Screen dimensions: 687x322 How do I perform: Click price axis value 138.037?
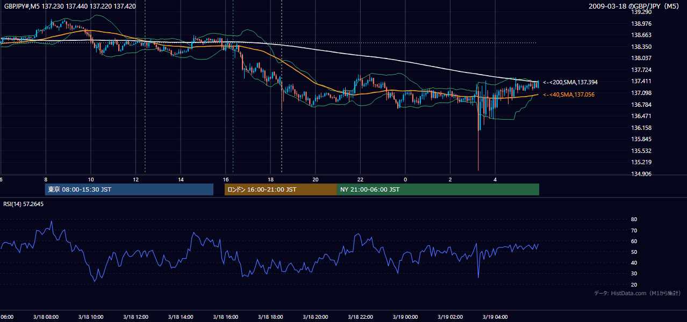pyautogui.click(x=642, y=58)
